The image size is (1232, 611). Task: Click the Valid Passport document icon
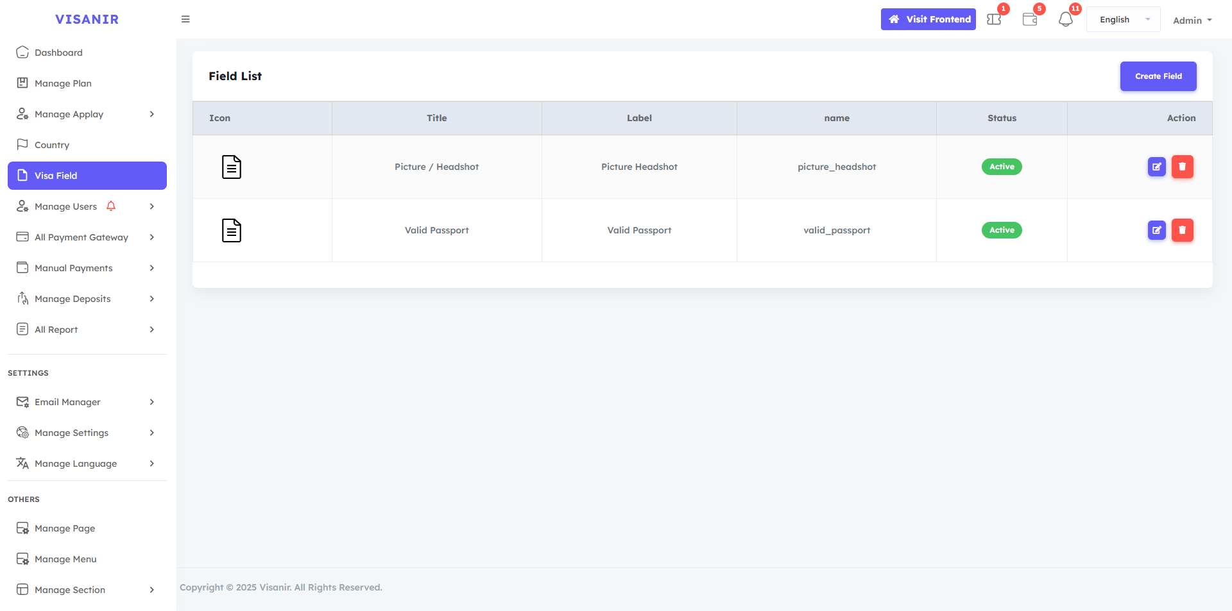pyautogui.click(x=232, y=230)
